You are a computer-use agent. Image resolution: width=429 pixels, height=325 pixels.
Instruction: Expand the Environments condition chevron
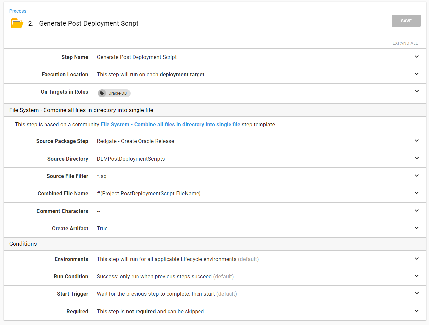417,259
